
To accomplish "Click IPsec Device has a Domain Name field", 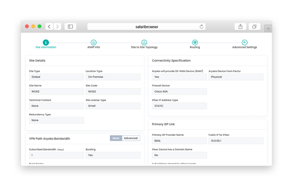I will (x=179, y=155).
